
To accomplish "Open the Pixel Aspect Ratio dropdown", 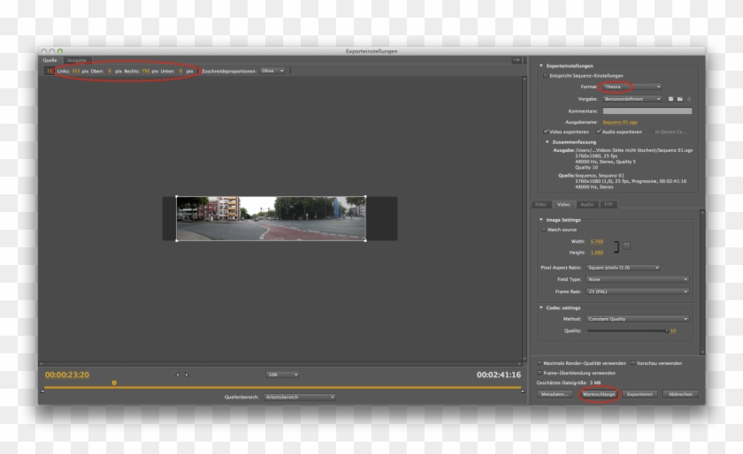I will click(623, 268).
